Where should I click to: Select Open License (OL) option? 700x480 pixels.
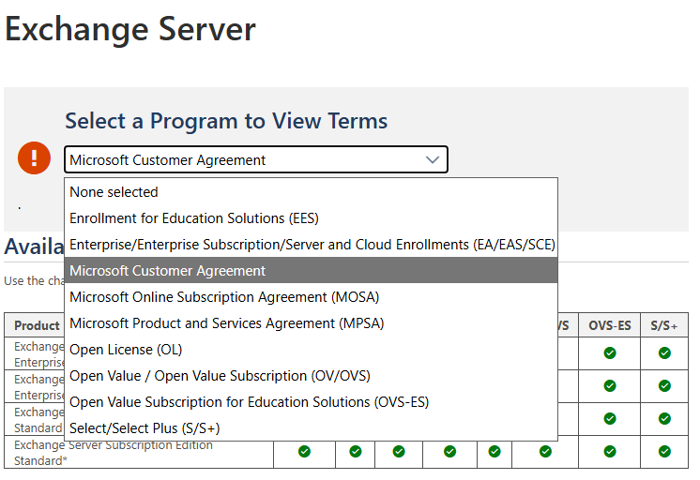311,350
